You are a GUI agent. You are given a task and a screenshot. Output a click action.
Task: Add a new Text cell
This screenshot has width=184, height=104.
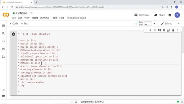coord(24,24)
